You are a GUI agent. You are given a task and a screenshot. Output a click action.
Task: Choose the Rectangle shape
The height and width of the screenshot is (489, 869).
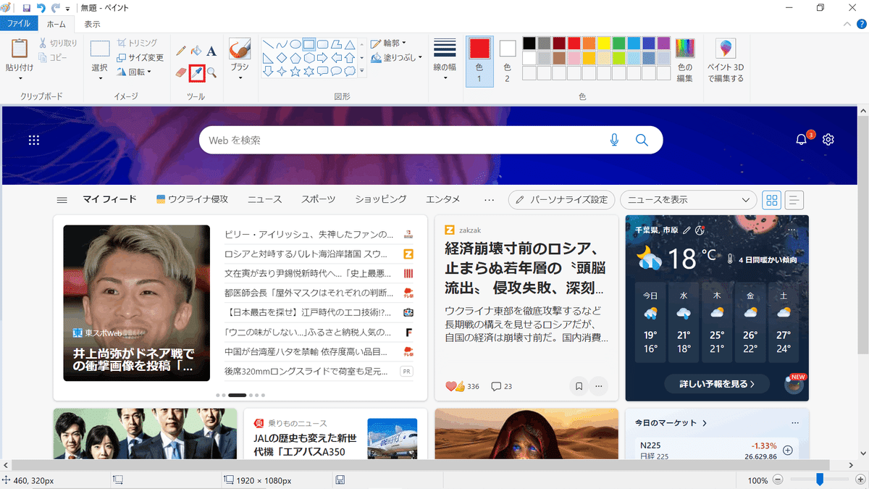point(308,43)
